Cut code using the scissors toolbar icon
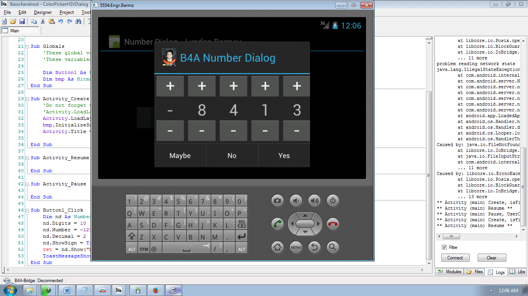 click(43, 21)
